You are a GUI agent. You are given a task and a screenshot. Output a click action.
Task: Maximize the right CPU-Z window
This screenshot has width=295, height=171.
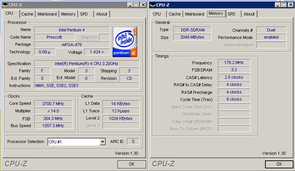[284, 5]
